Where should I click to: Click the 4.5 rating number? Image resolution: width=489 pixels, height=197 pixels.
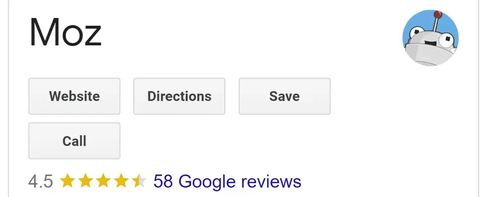[x=41, y=181]
